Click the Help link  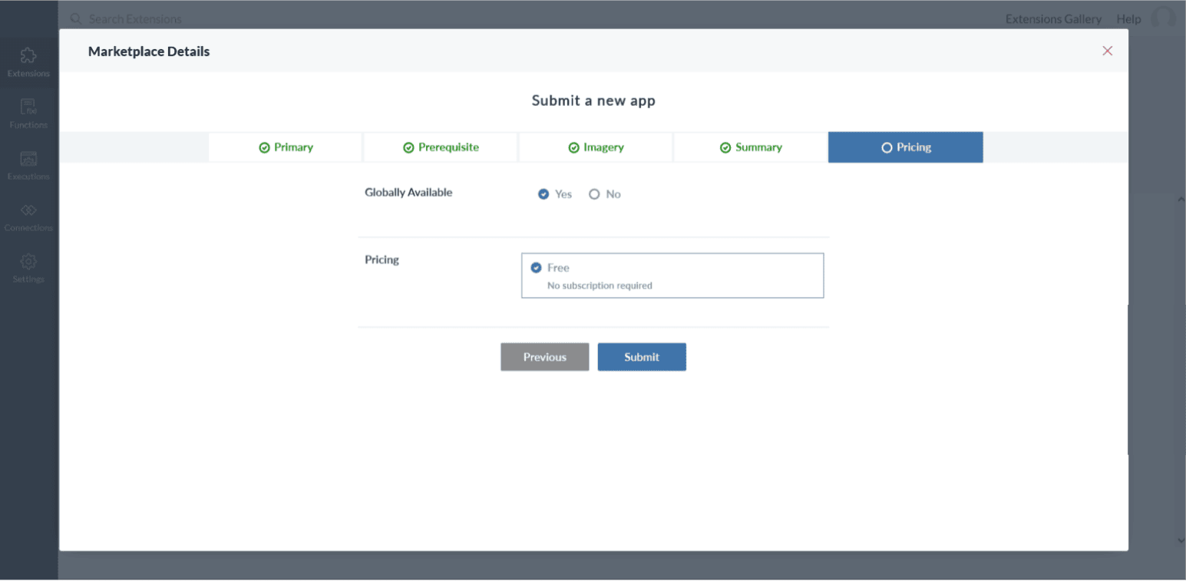click(x=1128, y=18)
